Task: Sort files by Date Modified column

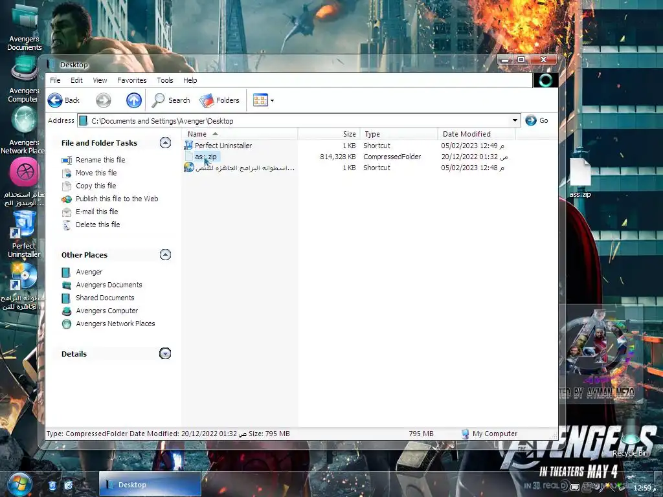Action: 477,134
